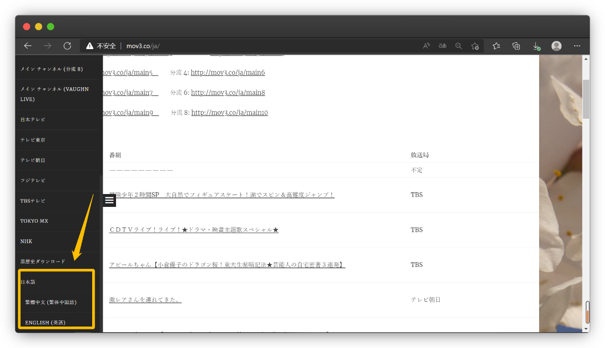
Task: Click the 分流 6: label text
Action: point(180,92)
